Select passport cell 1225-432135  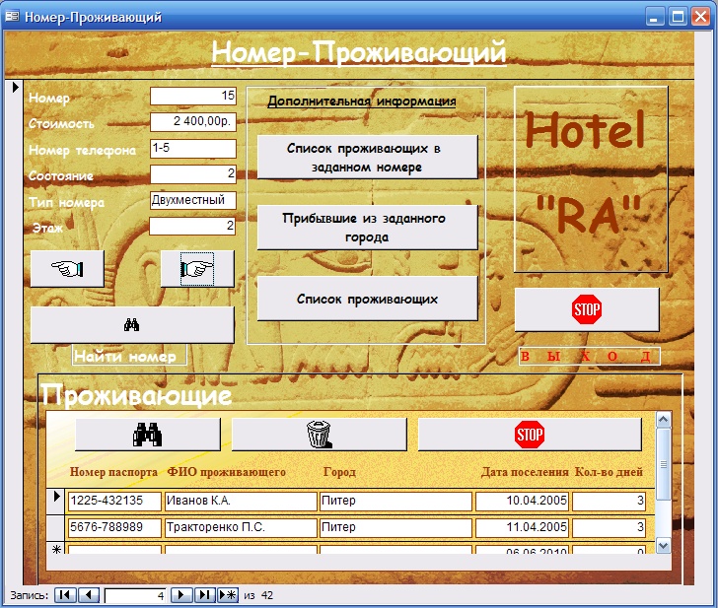tap(114, 501)
